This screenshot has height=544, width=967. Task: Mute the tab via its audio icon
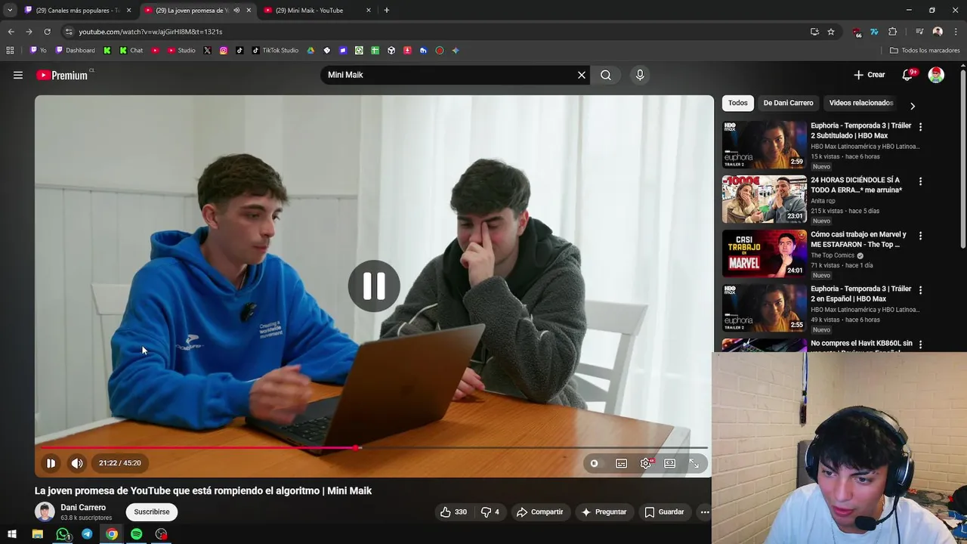click(236, 11)
